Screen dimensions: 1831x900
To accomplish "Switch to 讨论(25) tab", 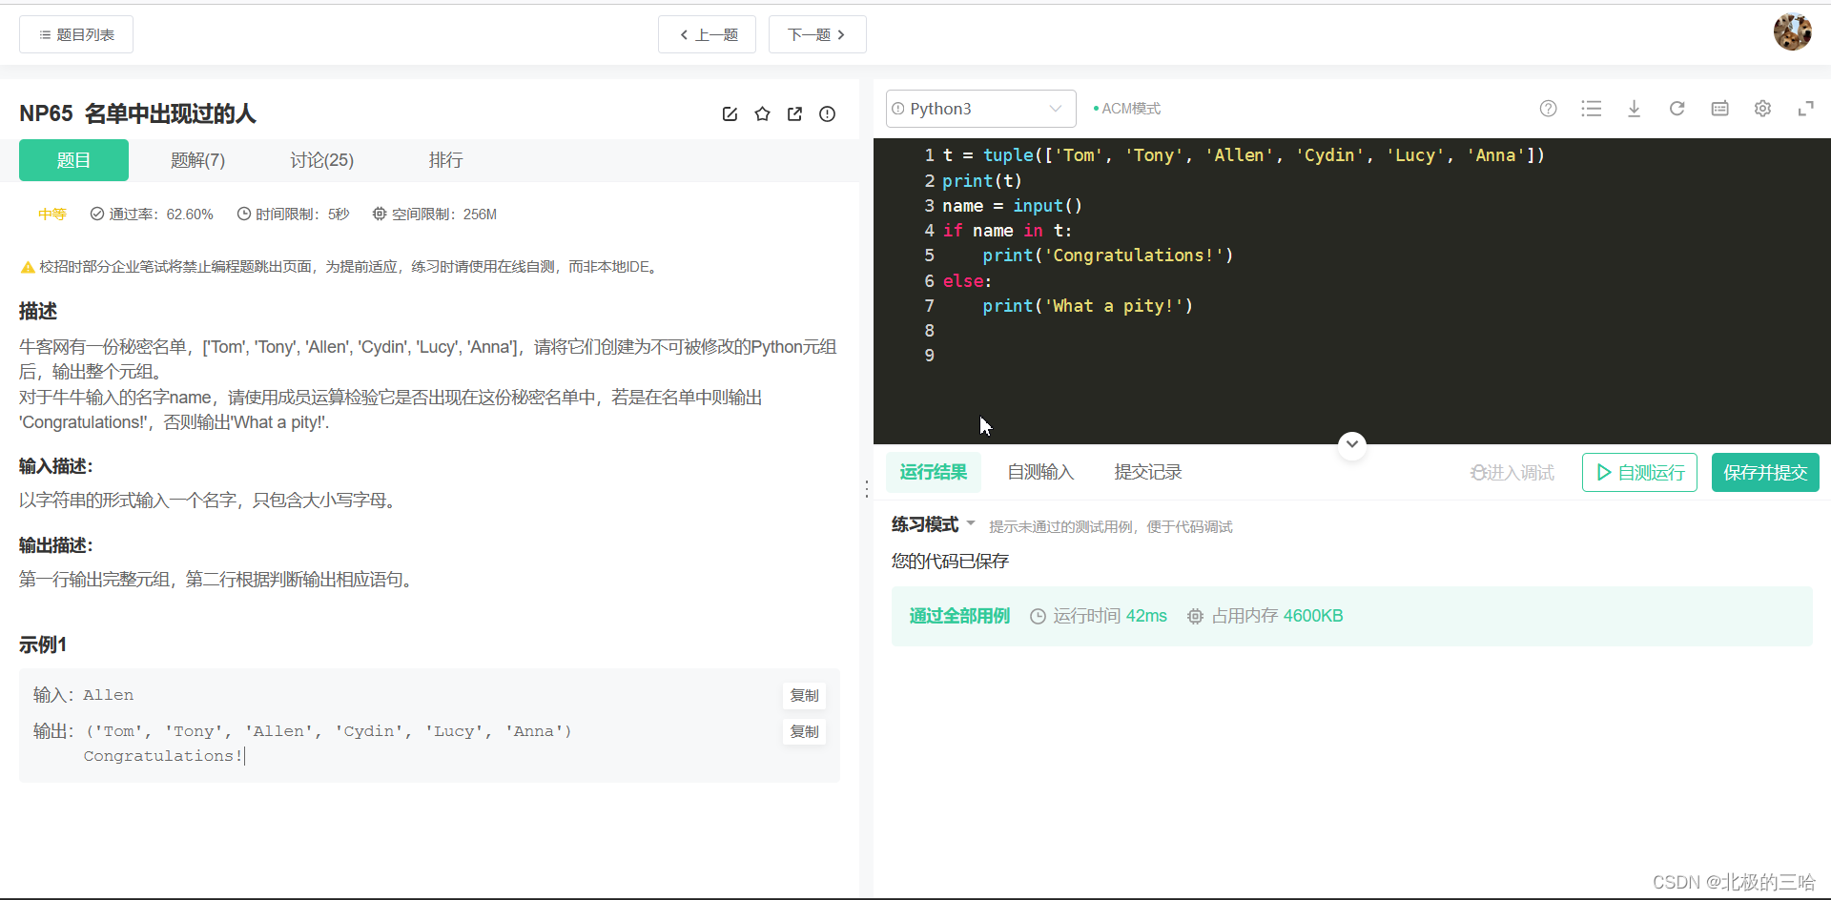I will 321,160.
